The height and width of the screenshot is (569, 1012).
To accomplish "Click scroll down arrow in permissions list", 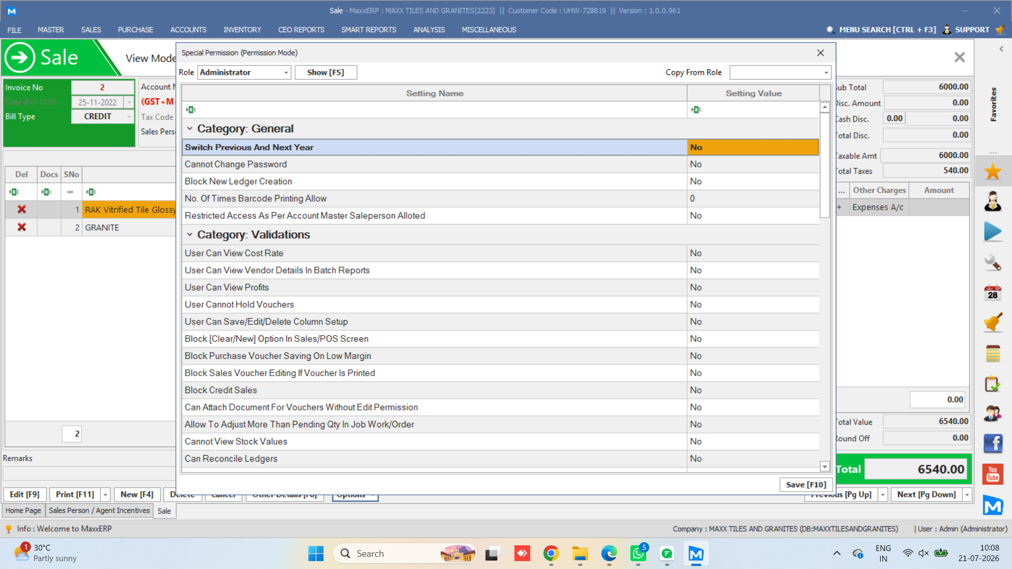I will click(825, 466).
